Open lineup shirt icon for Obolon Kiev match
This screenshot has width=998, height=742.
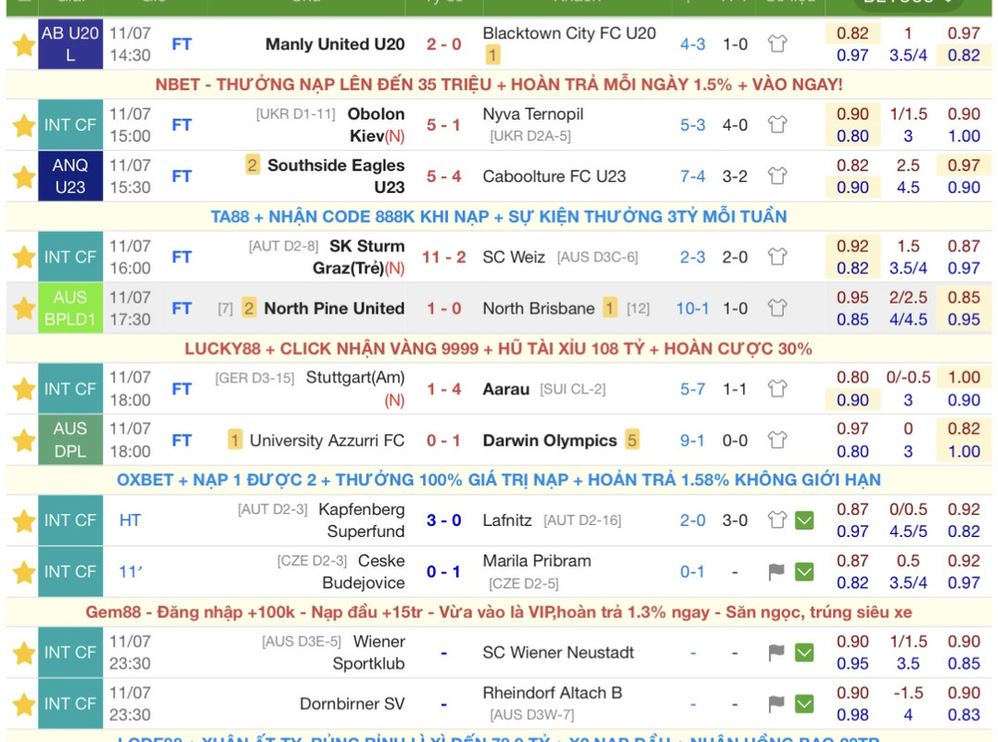pyautogui.click(x=776, y=124)
